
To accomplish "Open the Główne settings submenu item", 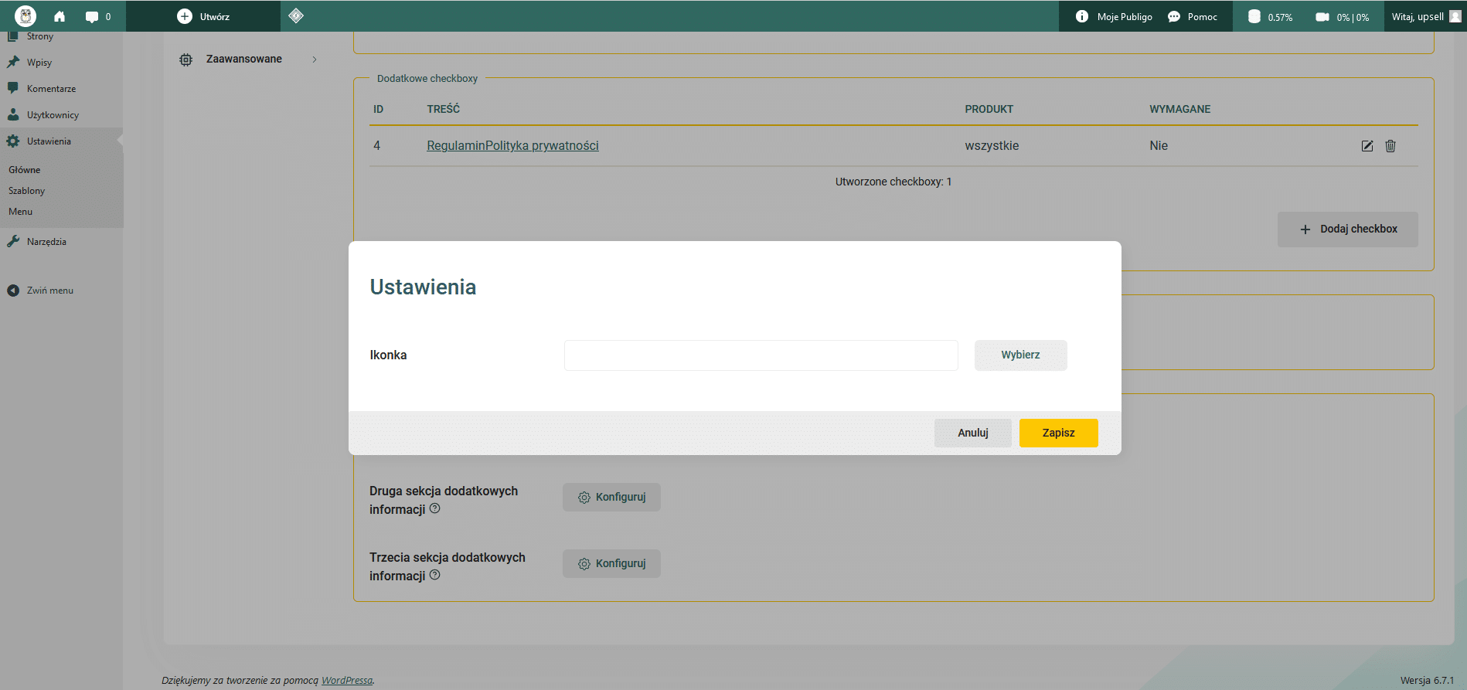I will (x=25, y=170).
